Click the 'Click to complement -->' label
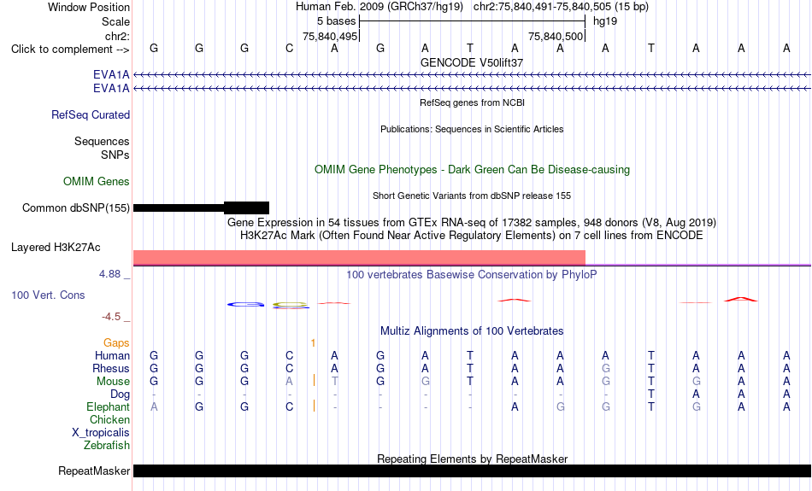This screenshot has width=812, height=491. 70,50
